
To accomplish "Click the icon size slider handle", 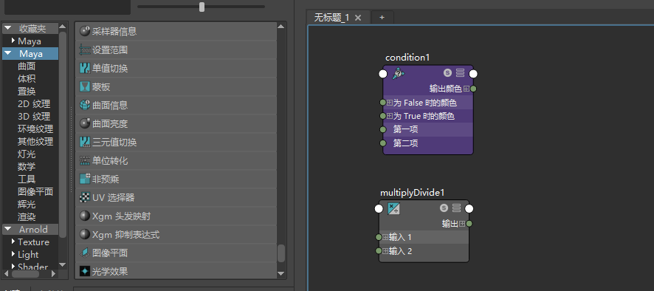I will [x=202, y=7].
